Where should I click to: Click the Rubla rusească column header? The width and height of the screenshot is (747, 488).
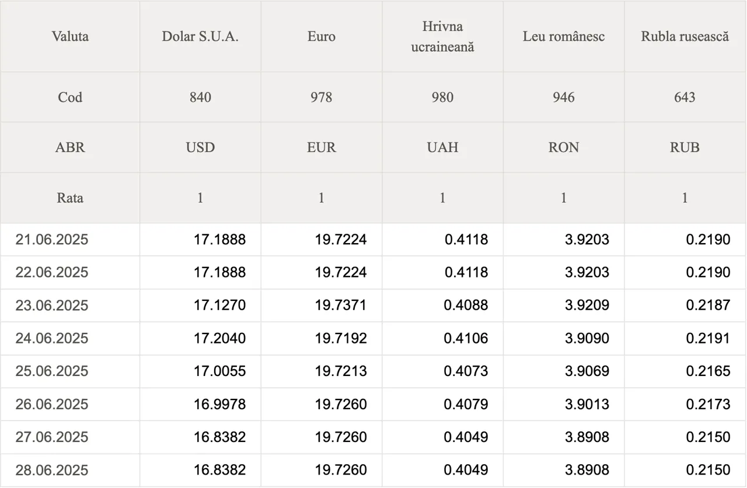point(685,36)
